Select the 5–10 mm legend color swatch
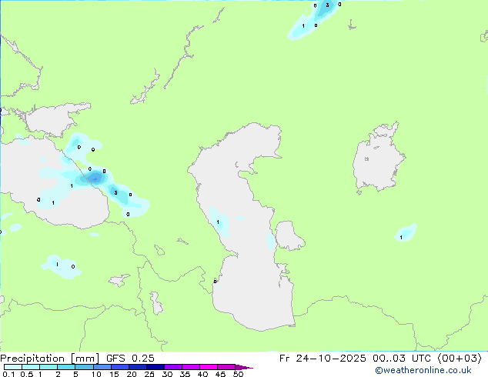This screenshot has width=488, height=377. [x=84, y=367]
